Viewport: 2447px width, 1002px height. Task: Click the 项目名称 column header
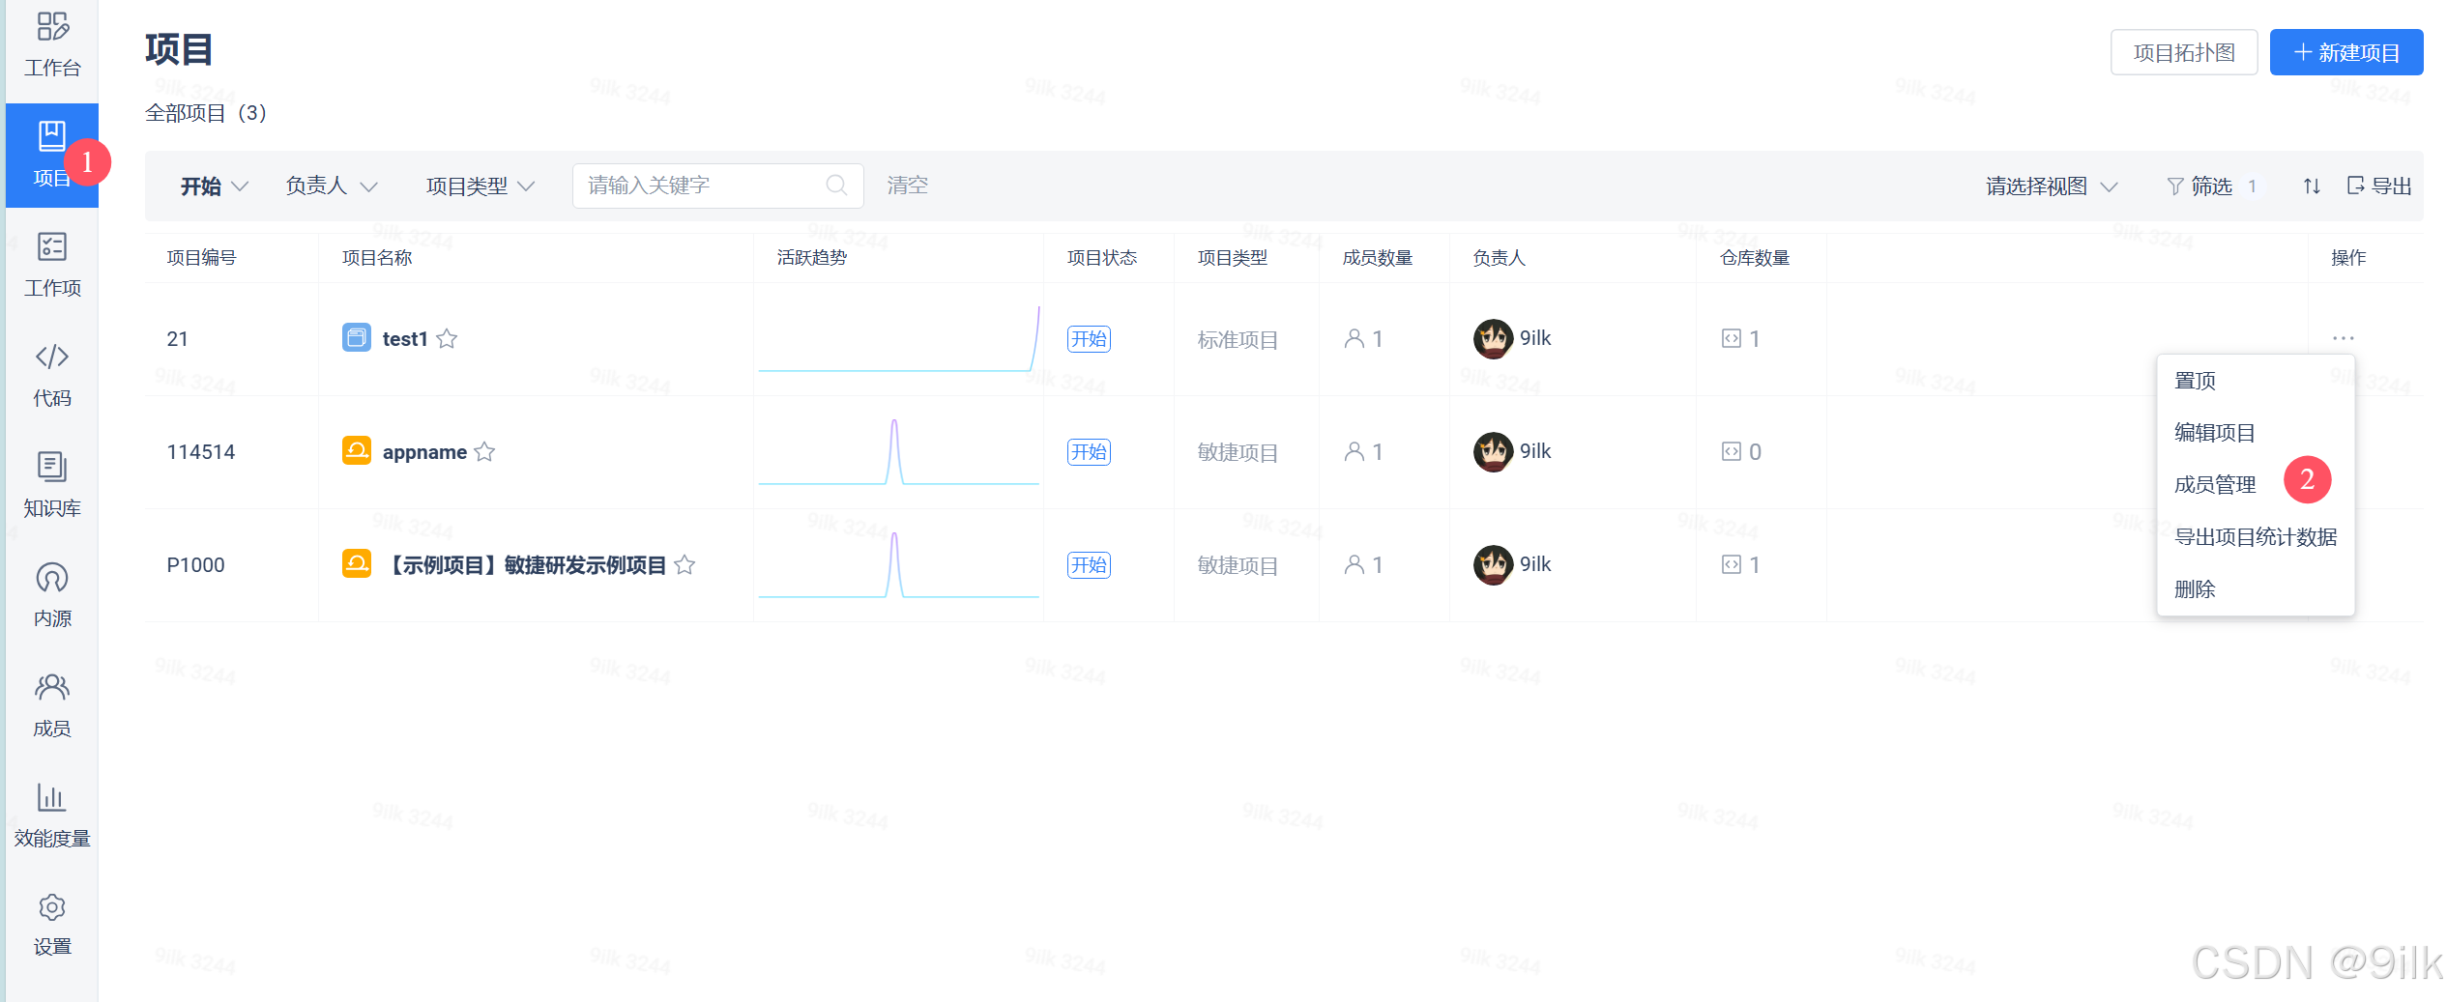point(377,258)
